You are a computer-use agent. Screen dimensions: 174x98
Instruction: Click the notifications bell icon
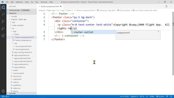[x=171, y=96]
